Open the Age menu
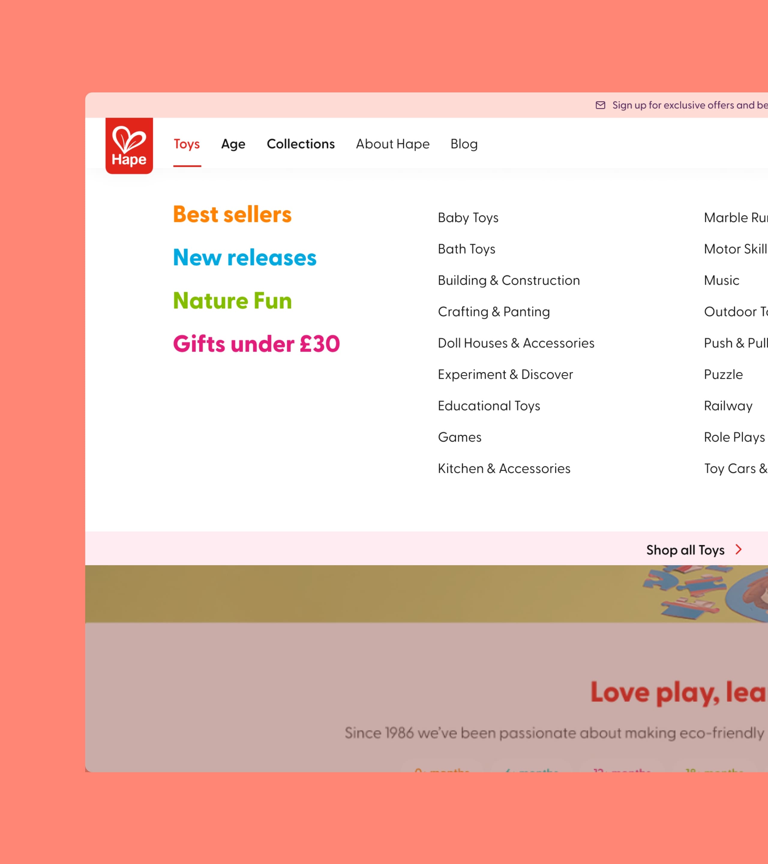This screenshot has height=864, width=768. coord(233,144)
